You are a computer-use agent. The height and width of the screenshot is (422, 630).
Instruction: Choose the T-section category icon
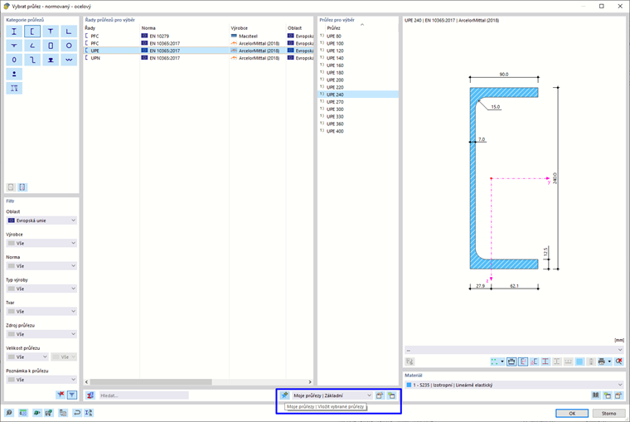[x=51, y=32]
